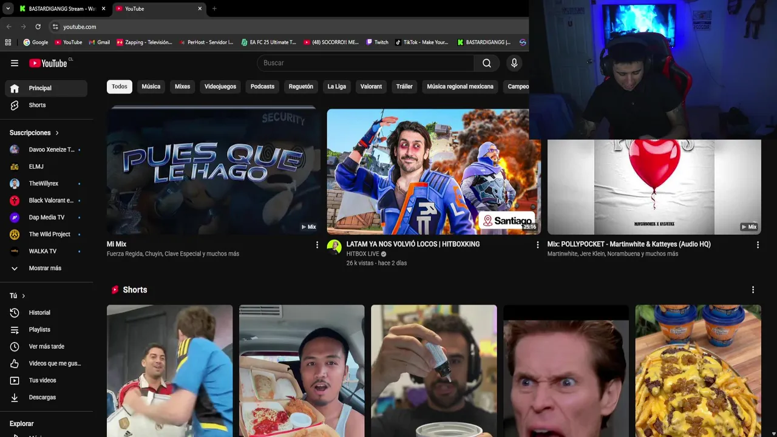Open Davoo Xeneize channel subscription
This screenshot has width=777, height=437.
46,149
